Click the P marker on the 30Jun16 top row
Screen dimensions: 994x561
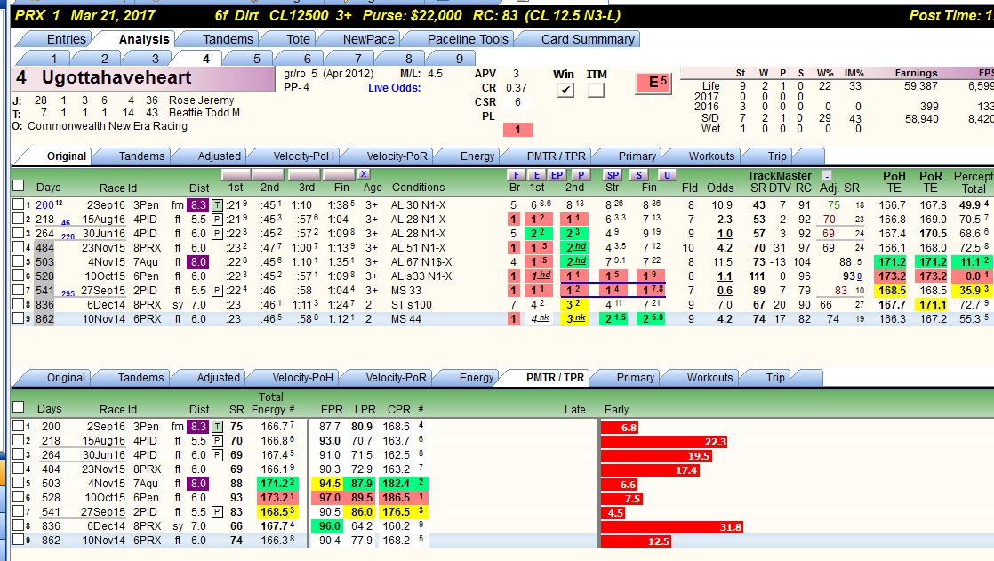pyautogui.click(x=217, y=233)
